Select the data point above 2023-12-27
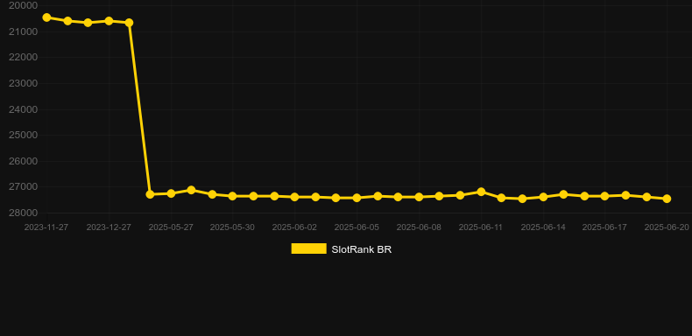This screenshot has height=336, width=692. [x=109, y=21]
